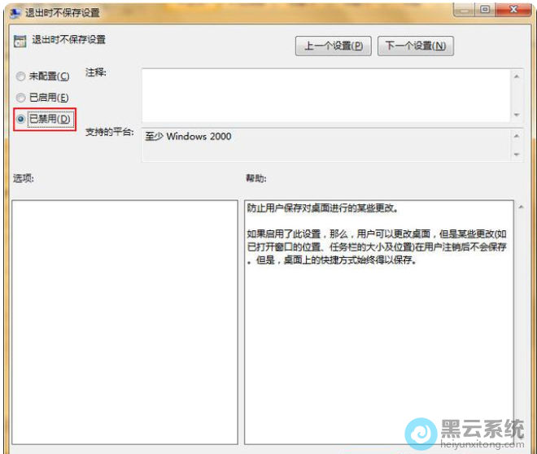Screen dimensions: 537x454
Task: Go to 下一个设置(N)
Action: [415, 46]
